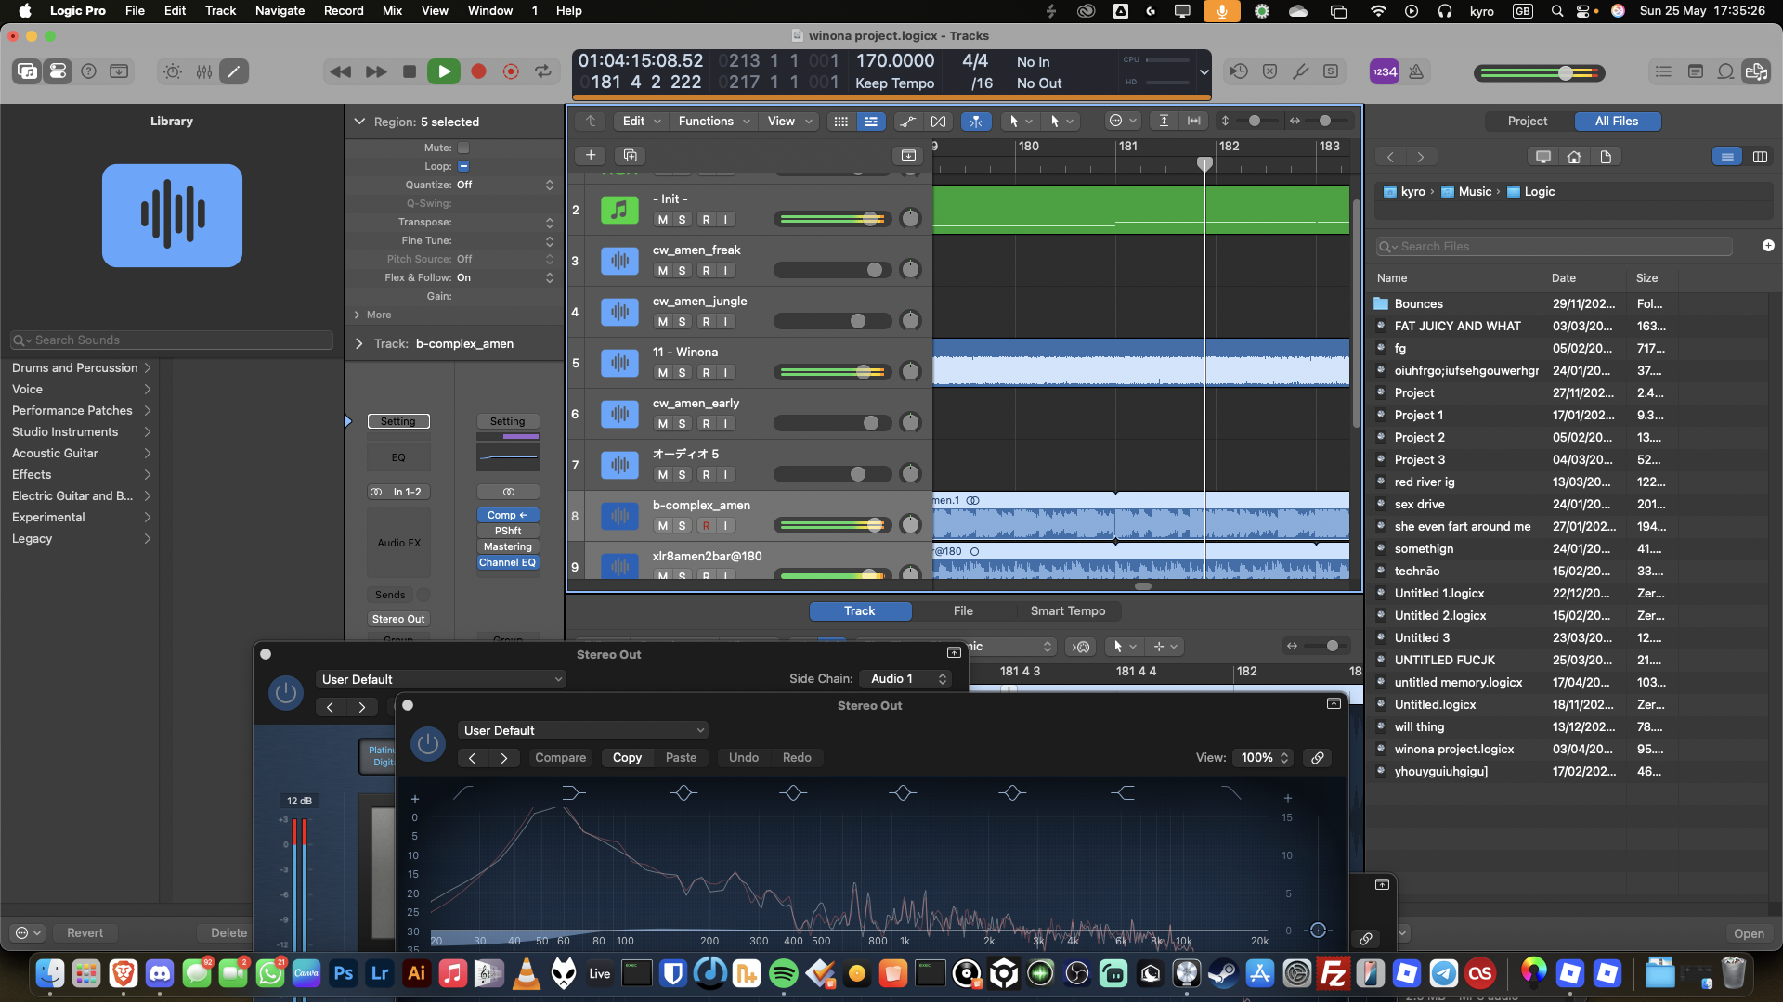The width and height of the screenshot is (1783, 1002).
Task: Click the metronome icon
Action: click(1416, 71)
